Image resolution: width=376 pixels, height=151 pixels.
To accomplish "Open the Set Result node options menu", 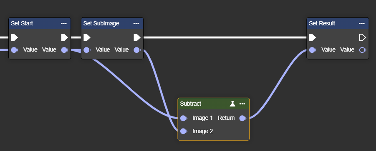I will 362,23.
